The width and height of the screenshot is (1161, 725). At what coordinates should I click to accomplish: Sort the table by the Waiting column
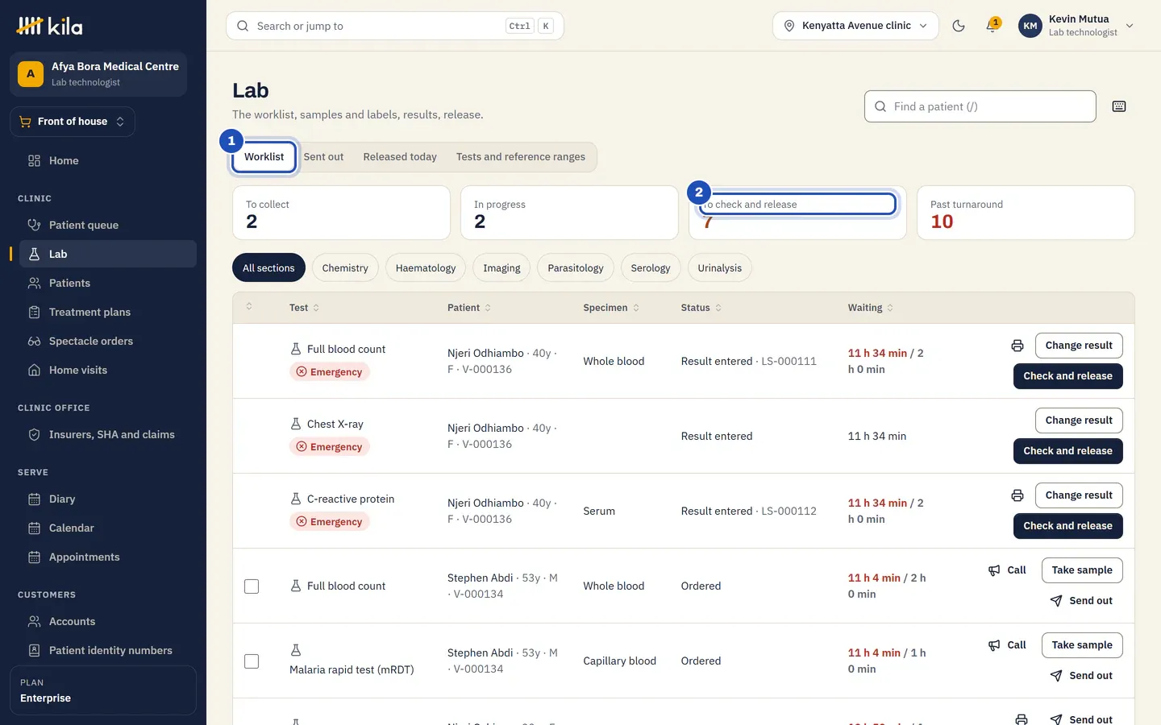click(870, 308)
